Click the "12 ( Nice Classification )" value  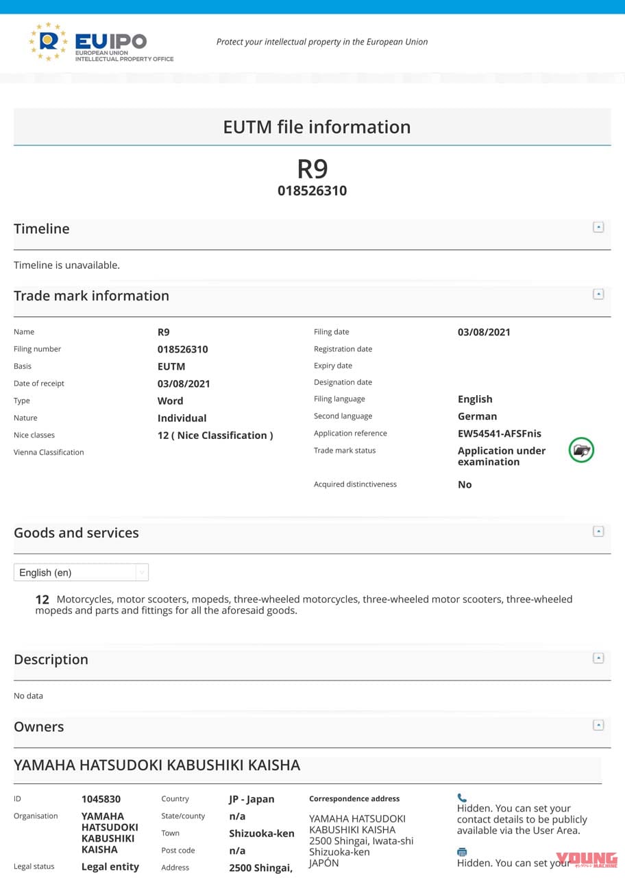[215, 436]
